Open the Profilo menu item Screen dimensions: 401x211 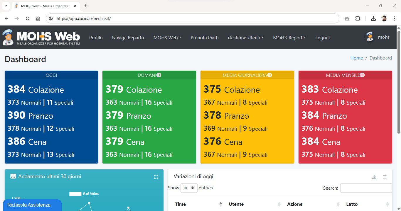point(96,38)
